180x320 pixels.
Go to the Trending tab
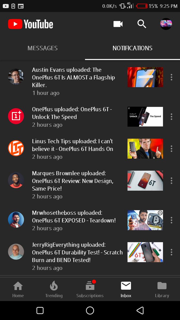[x=54, y=289]
